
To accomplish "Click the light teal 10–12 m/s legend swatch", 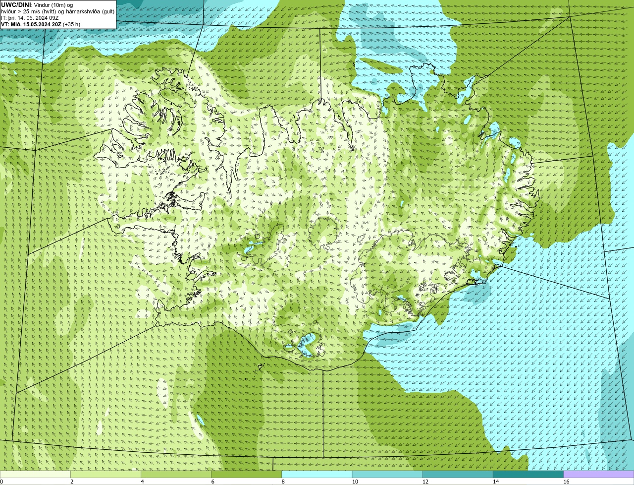I will [387, 474].
